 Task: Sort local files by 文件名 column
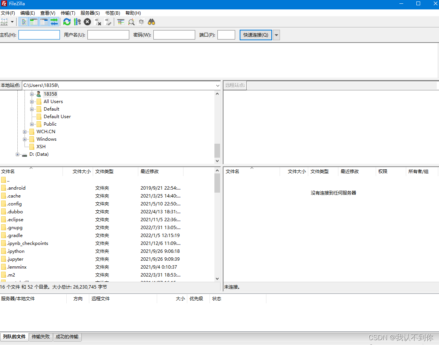(31, 172)
